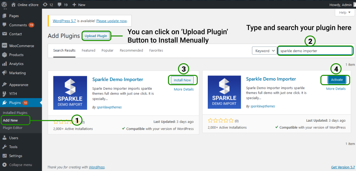
Task: Click the Users sidebar icon
Action: coord(5,138)
